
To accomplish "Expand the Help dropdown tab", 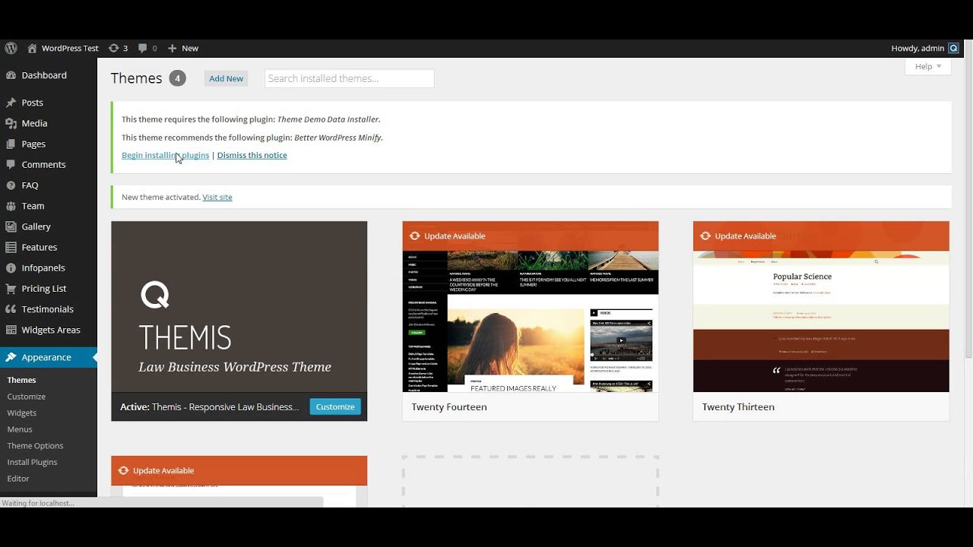I will (928, 67).
